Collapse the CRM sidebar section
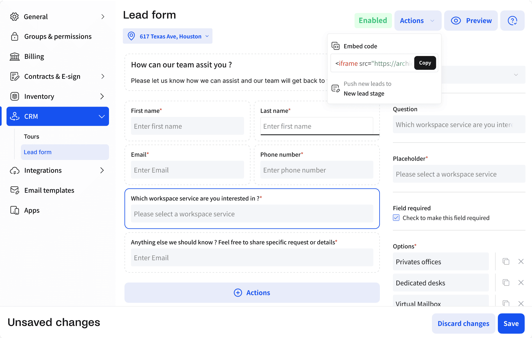The height and width of the screenshot is (338, 532). click(x=102, y=116)
